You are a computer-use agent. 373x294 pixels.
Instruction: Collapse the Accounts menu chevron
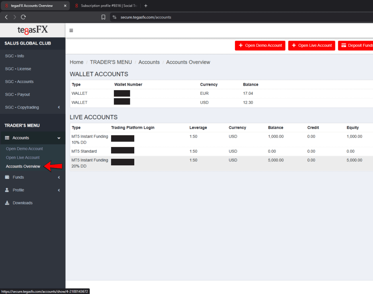pyautogui.click(x=59, y=138)
